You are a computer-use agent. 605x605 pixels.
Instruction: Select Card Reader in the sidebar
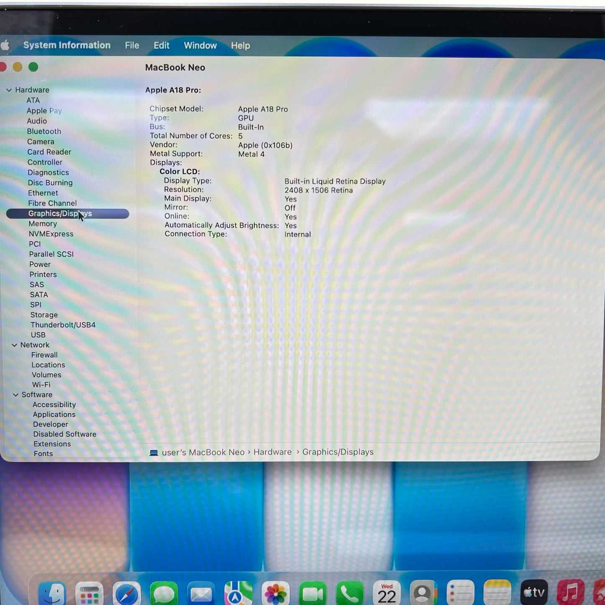pyautogui.click(x=49, y=152)
